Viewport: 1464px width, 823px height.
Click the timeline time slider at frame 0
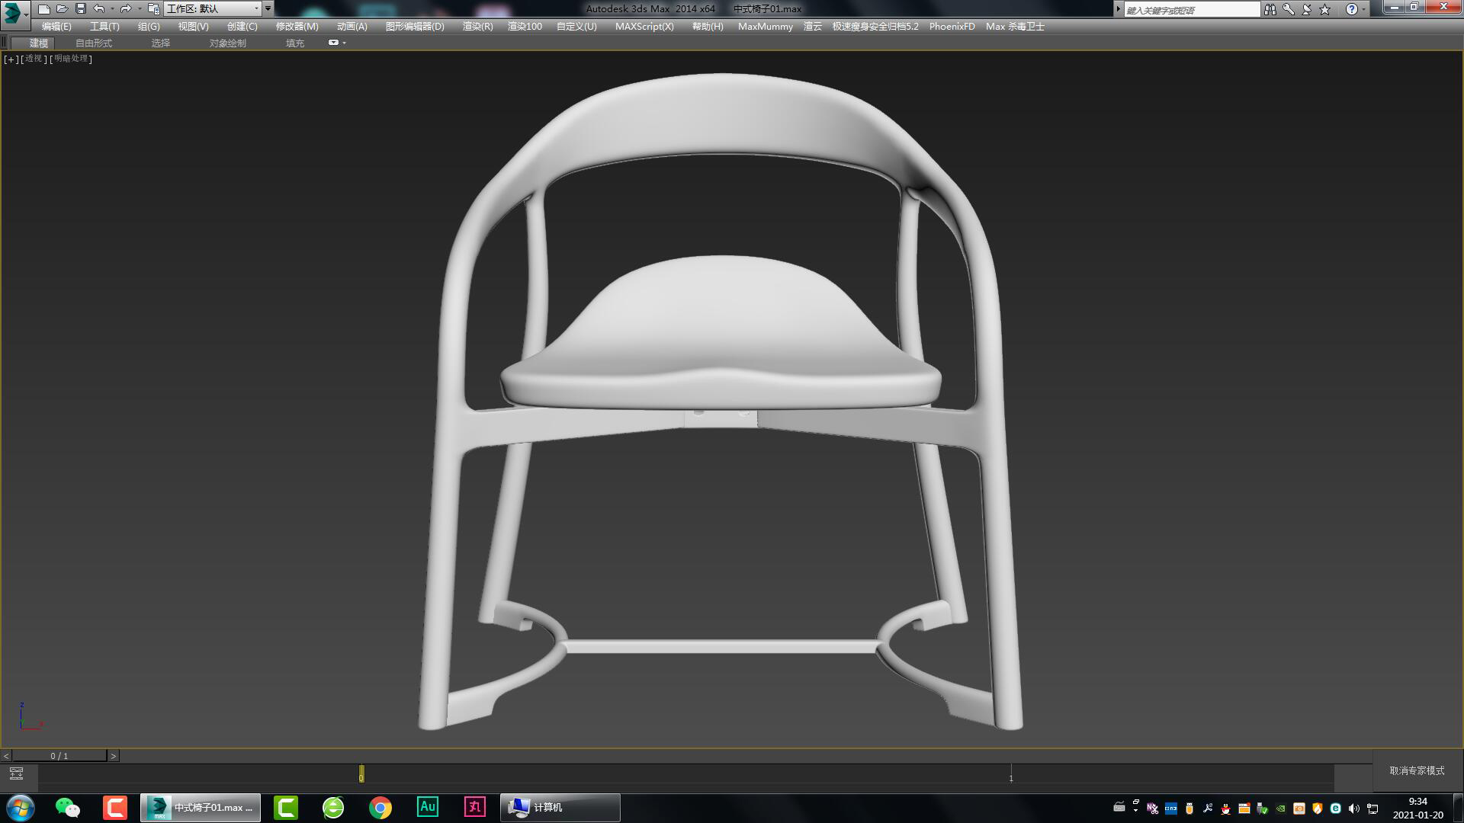(x=361, y=773)
